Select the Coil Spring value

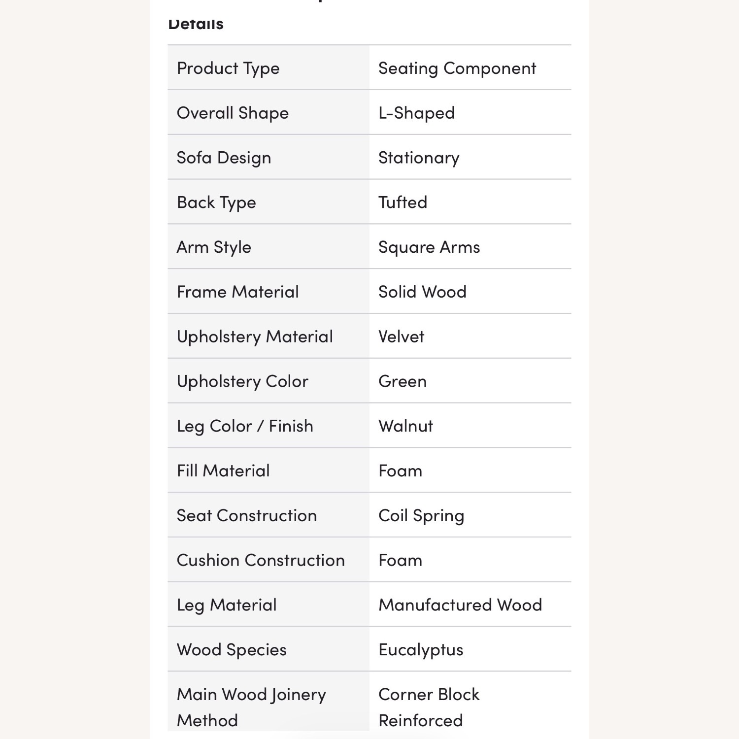click(421, 516)
